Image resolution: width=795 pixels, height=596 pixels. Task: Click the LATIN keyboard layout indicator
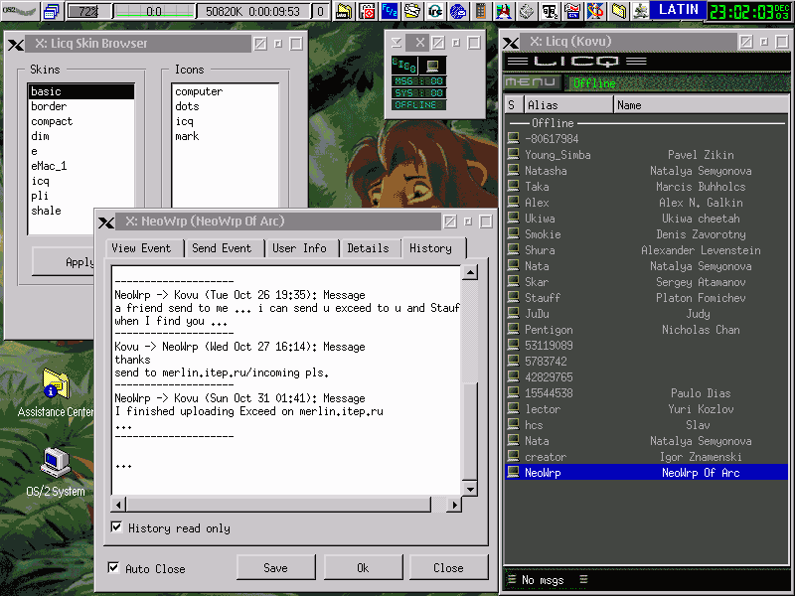click(678, 10)
